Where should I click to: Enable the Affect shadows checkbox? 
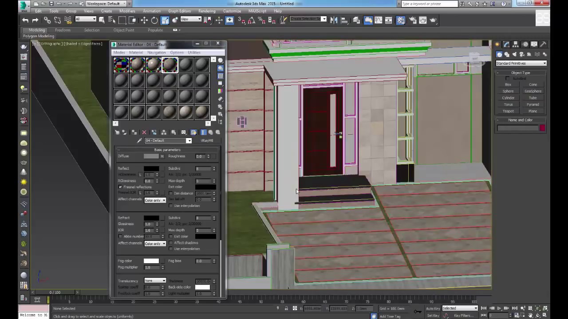tap(171, 243)
